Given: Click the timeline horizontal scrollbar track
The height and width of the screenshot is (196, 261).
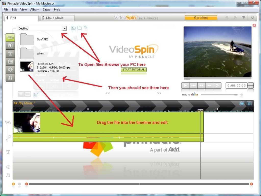Looking at the screenshot, I should (x=139, y=184).
